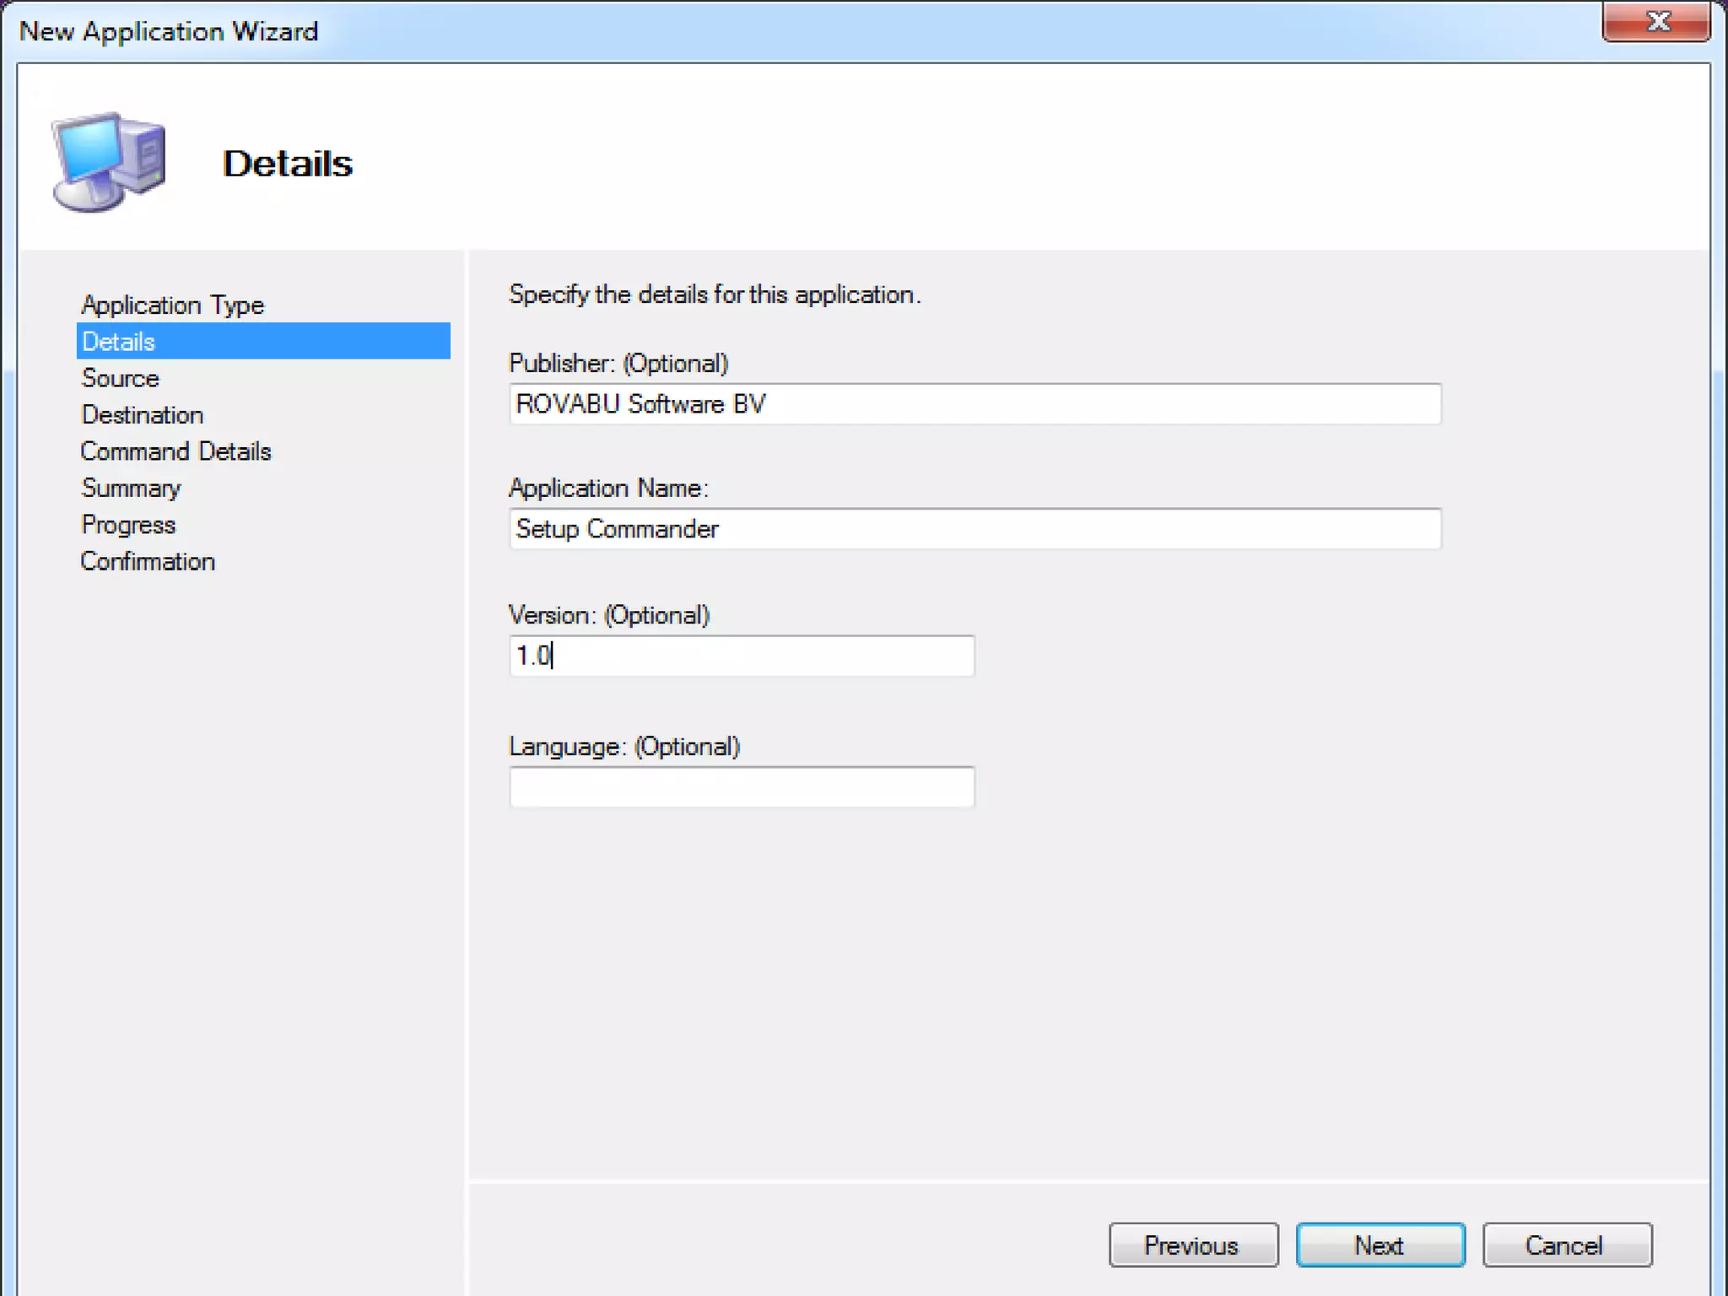Click the computer wizard icon in the header
Image resolution: width=1728 pixels, height=1296 pixels.
[x=109, y=160]
